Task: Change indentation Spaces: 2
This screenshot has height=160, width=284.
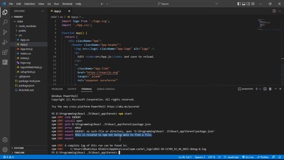Action: tap(200, 157)
